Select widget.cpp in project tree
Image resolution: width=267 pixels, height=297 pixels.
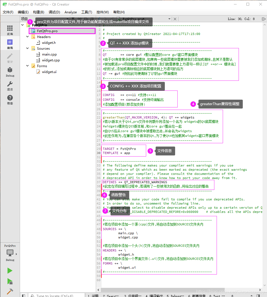[x=51, y=60]
